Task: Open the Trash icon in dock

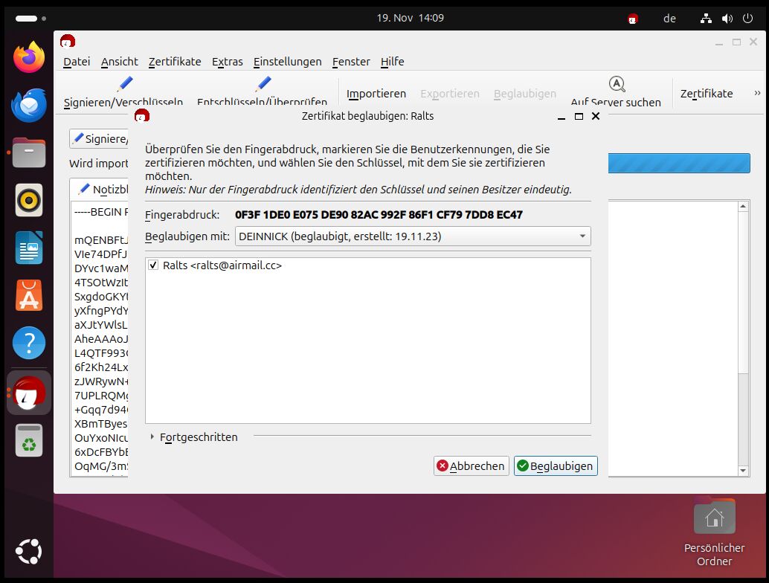Action: tap(29, 439)
